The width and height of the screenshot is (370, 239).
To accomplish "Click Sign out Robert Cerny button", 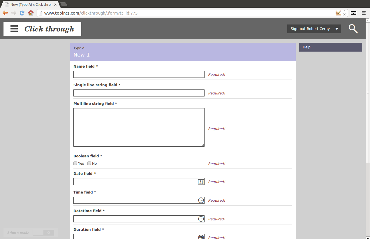I will pyautogui.click(x=310, y=29).
